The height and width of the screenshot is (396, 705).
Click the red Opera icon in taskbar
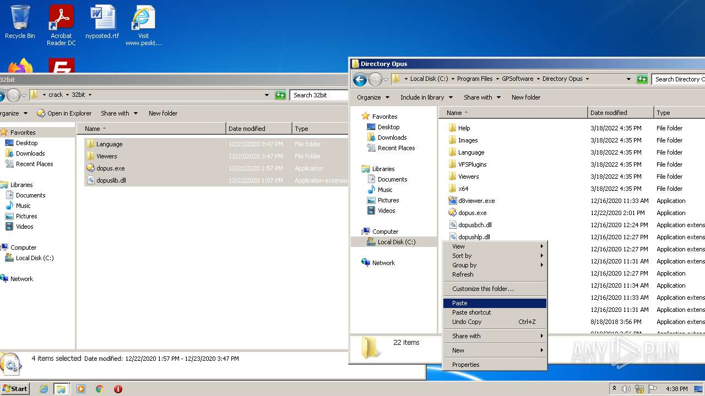118,389
